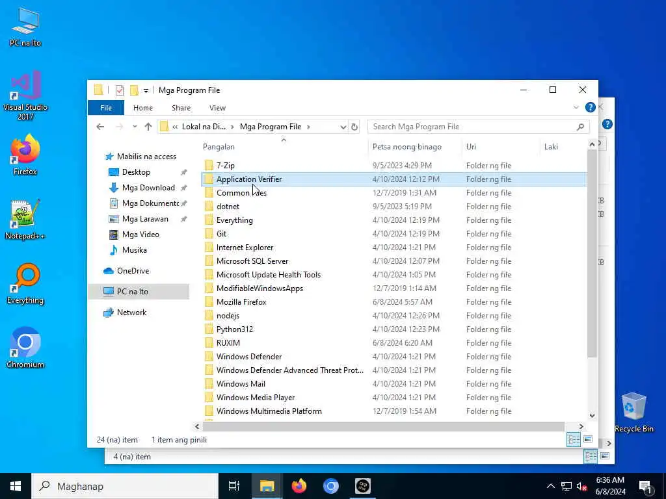
Task: Expand the ribbon with the chevron
Action: tap(576, 107)
